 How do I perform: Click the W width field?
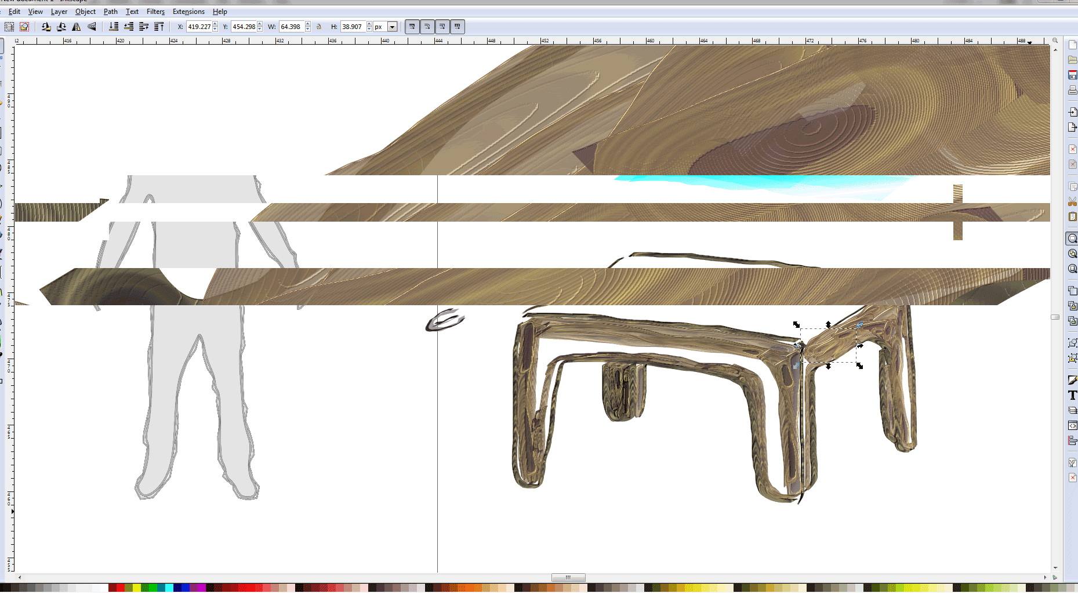coord(292,27)
